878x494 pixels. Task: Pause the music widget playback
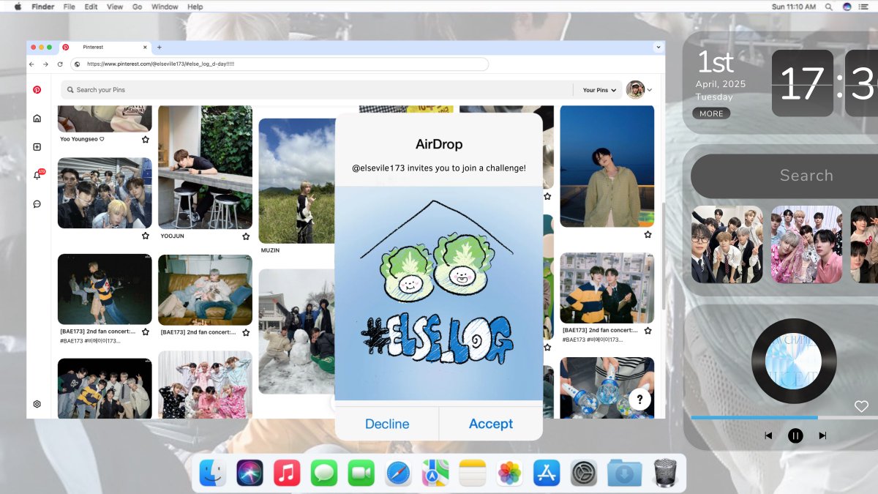click(x=795, y=435)
